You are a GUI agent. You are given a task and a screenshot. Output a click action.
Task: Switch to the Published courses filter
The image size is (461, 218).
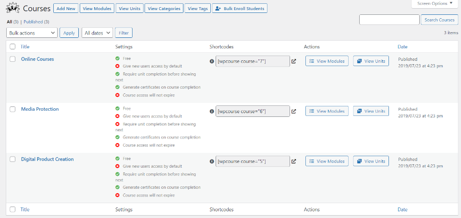point(33,22)
